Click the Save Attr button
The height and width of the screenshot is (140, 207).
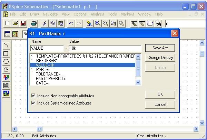[160, 48]
